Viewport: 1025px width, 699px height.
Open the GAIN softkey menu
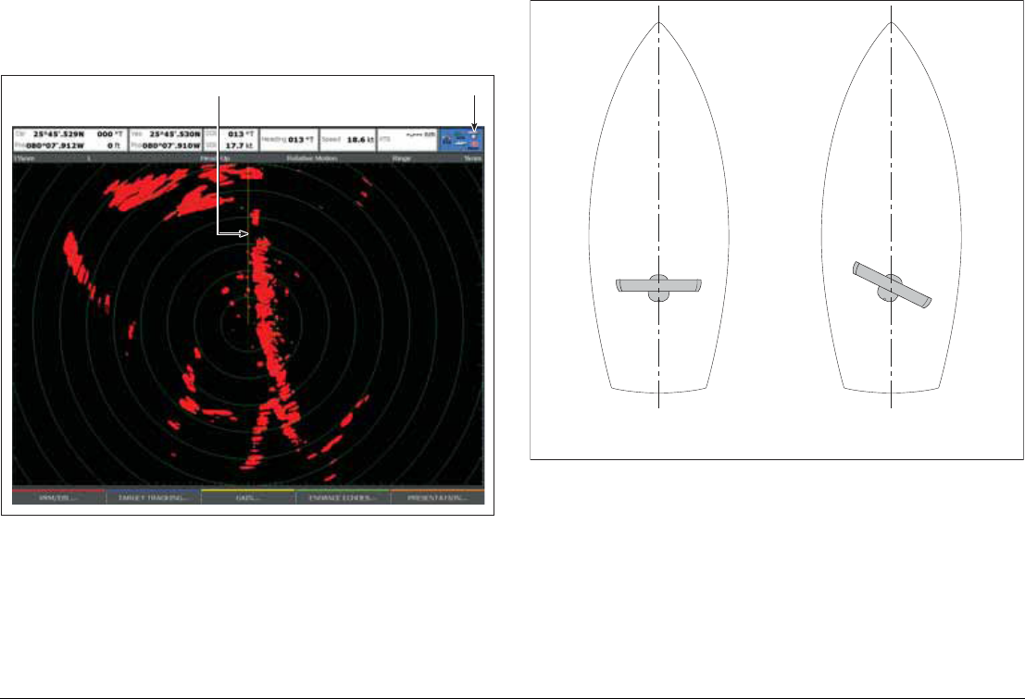pyautogui.click(x=248, y=497)
